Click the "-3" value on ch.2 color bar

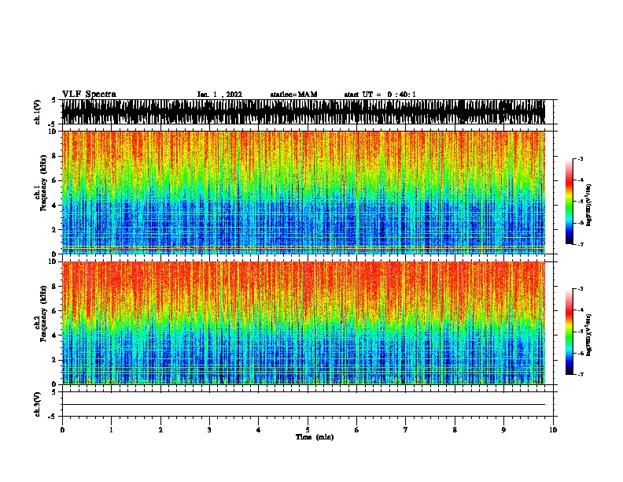click(x=581, y=289)
